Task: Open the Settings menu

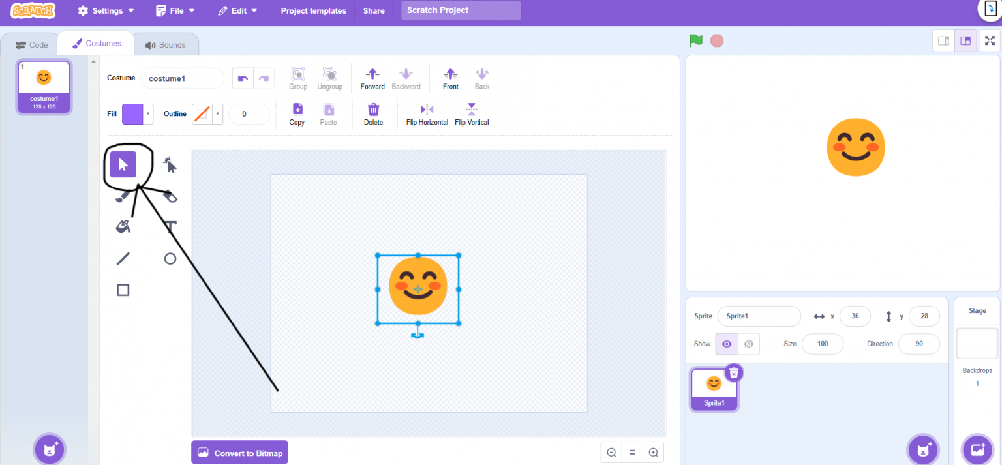Action: [x=106, y=11]
